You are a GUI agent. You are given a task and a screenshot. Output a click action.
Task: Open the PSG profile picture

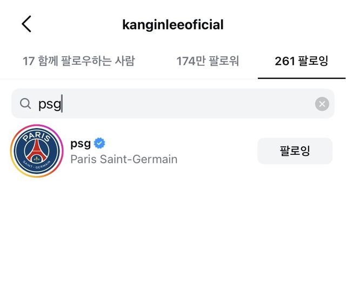pyautogui.click(x=37, y=151)
